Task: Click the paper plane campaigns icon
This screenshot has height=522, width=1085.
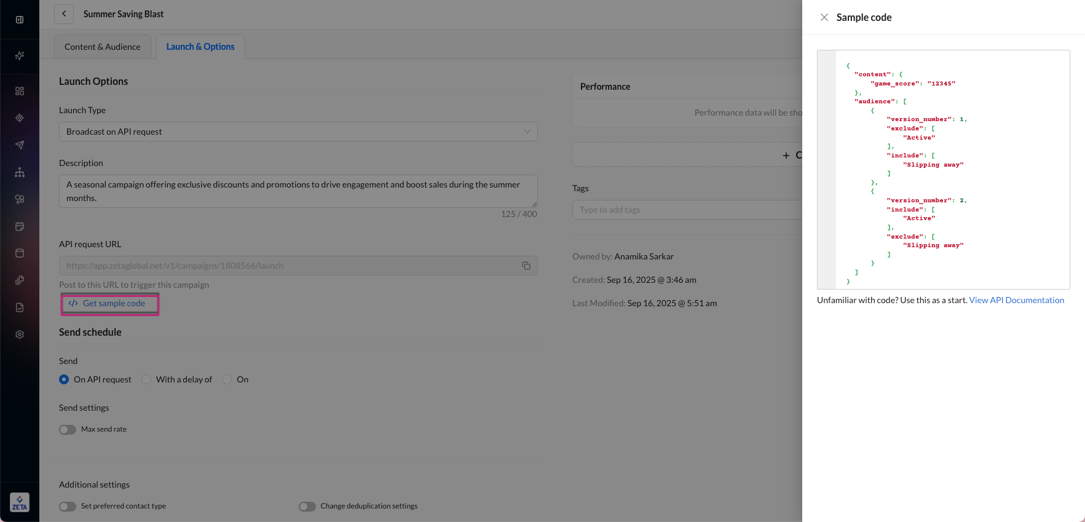Action: point(20,145)
